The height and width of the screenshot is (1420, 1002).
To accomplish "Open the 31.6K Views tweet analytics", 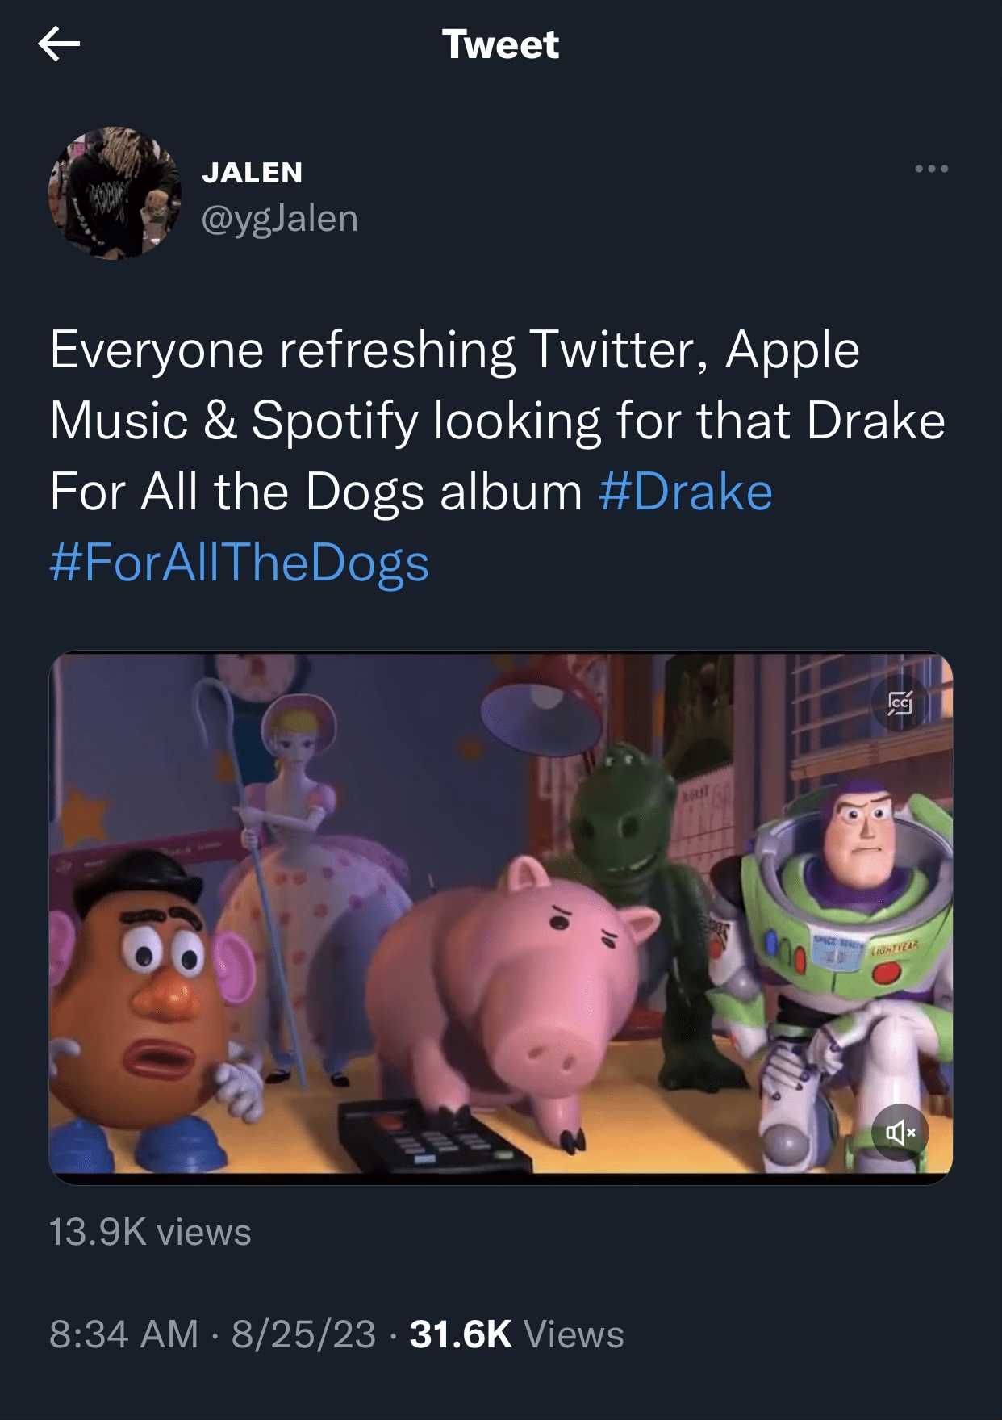I will [516, 1334].
